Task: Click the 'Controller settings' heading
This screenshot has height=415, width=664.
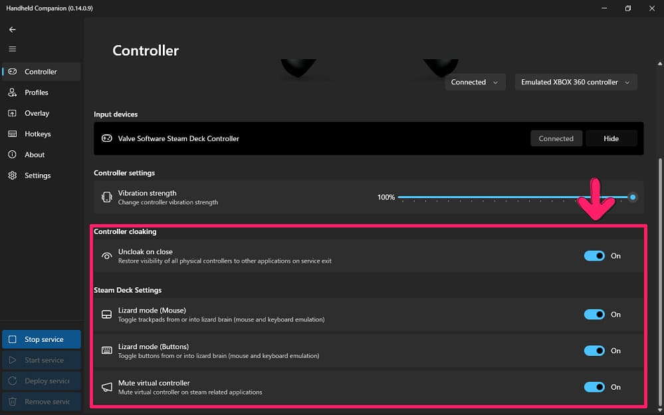Action: pos(124,173)
